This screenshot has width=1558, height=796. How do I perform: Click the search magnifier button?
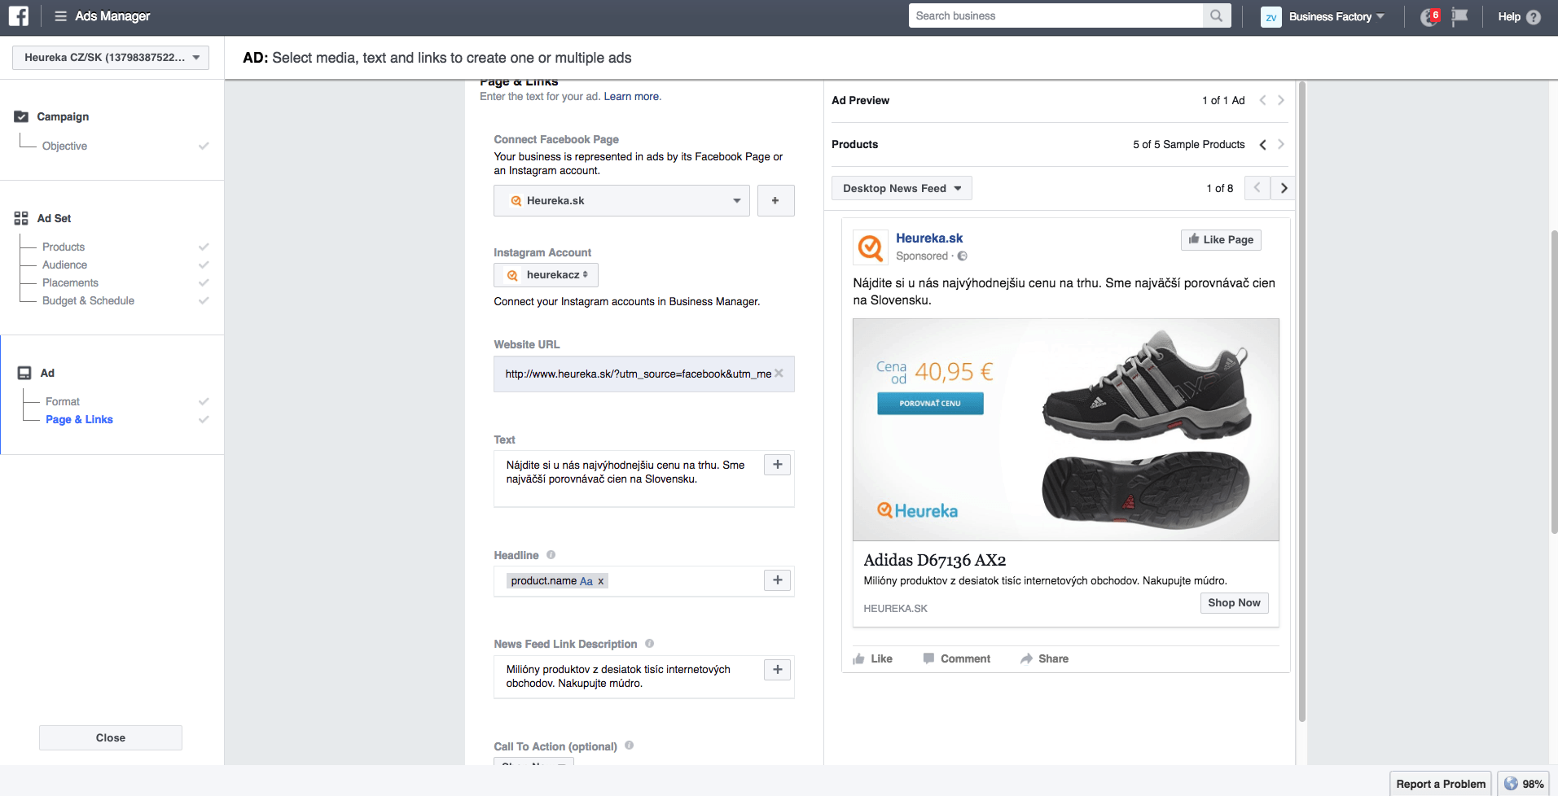pos(1216,15)
